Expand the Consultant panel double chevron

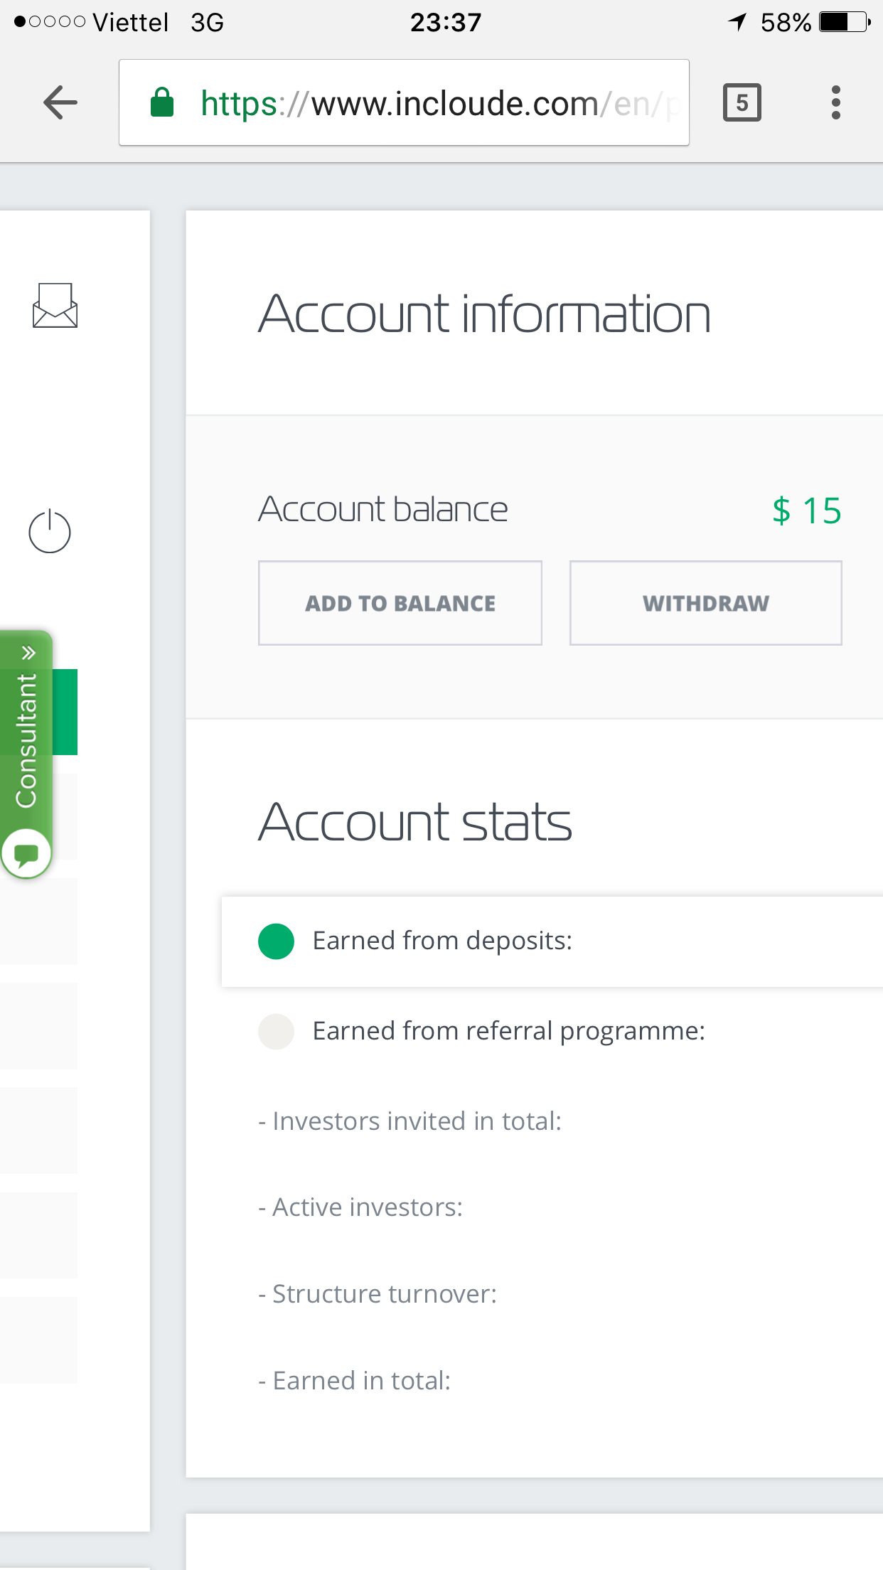point(28,653)
